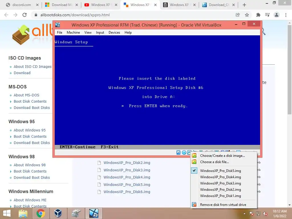Select WindowsXP_Pro_Disk1.img in floppy menu
Image resolution: width=292 pixels, height=219 pixels.
(x=224, y=196)
